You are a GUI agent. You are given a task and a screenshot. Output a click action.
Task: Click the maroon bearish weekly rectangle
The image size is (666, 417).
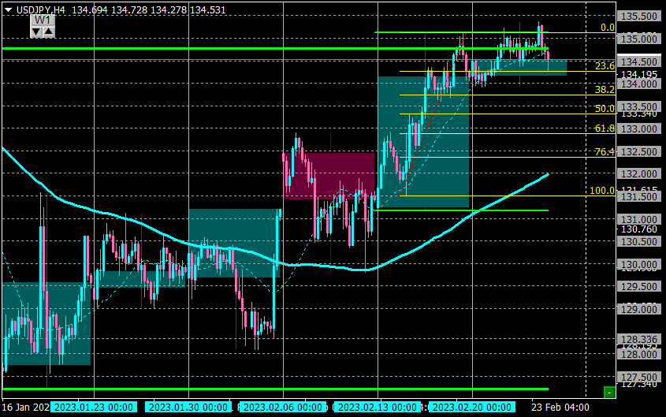click(x=329, y=175)
